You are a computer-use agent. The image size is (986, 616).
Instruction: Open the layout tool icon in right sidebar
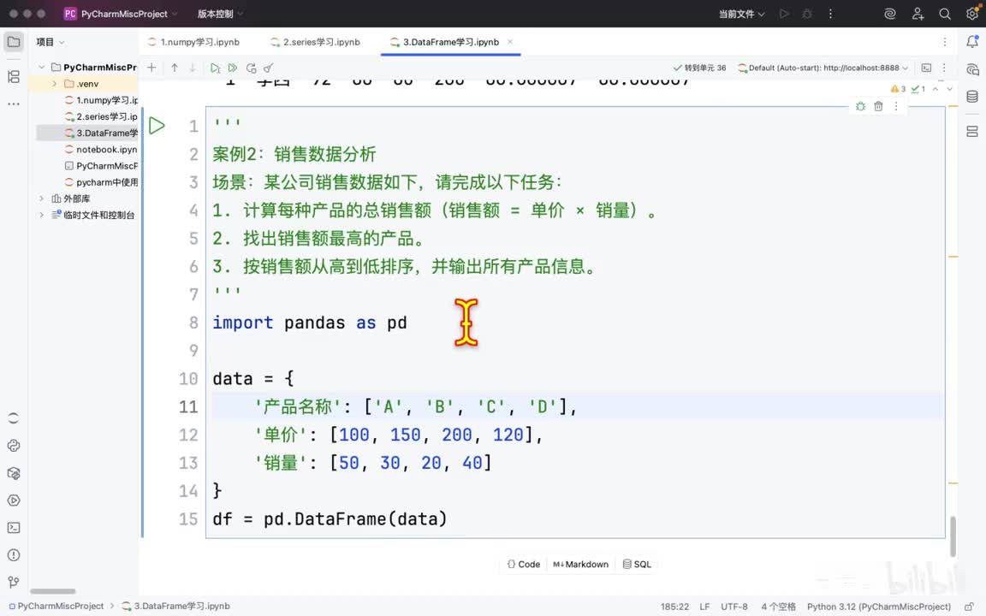point(972,131)
